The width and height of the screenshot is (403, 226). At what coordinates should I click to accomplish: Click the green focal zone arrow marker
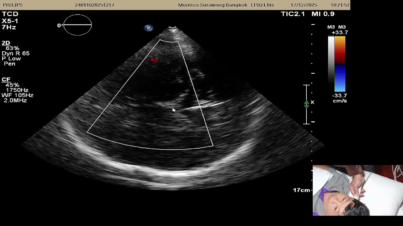pyautogui.click(x=307, y=105)
